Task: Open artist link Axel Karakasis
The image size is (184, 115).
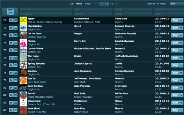Action: [x=83, y=71]
